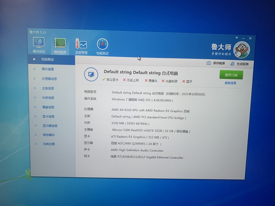Click the green 重新扫描 button
Viewport: 275px width, 206px height.
coord(231,75)
